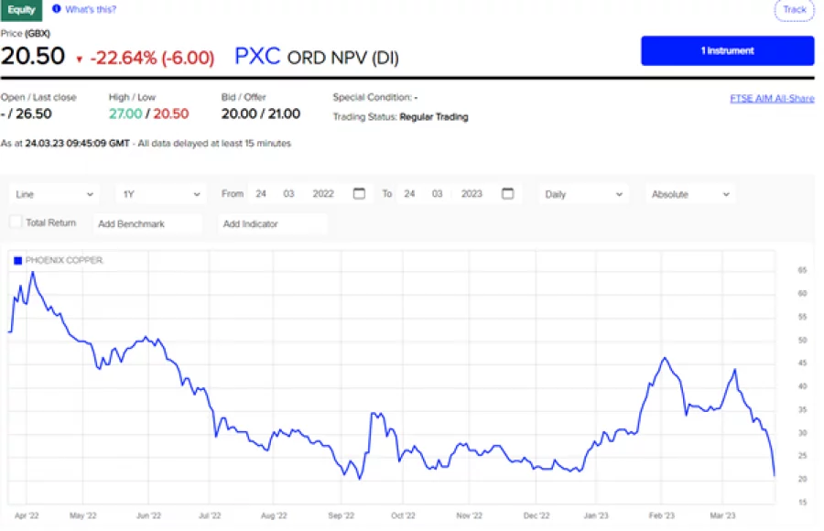Open the Line chart type dropdown
The image size is (824, 531).
tap(52, 193)
